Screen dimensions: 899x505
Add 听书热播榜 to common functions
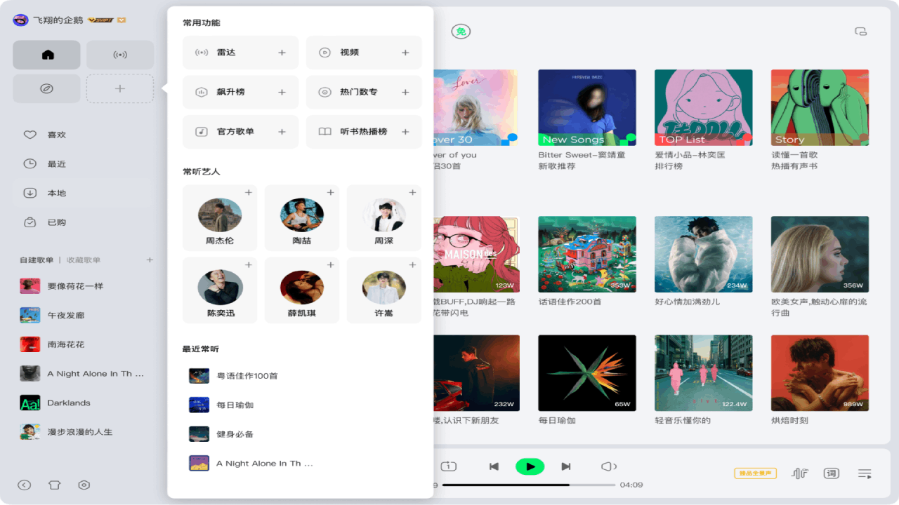point(405,131)
